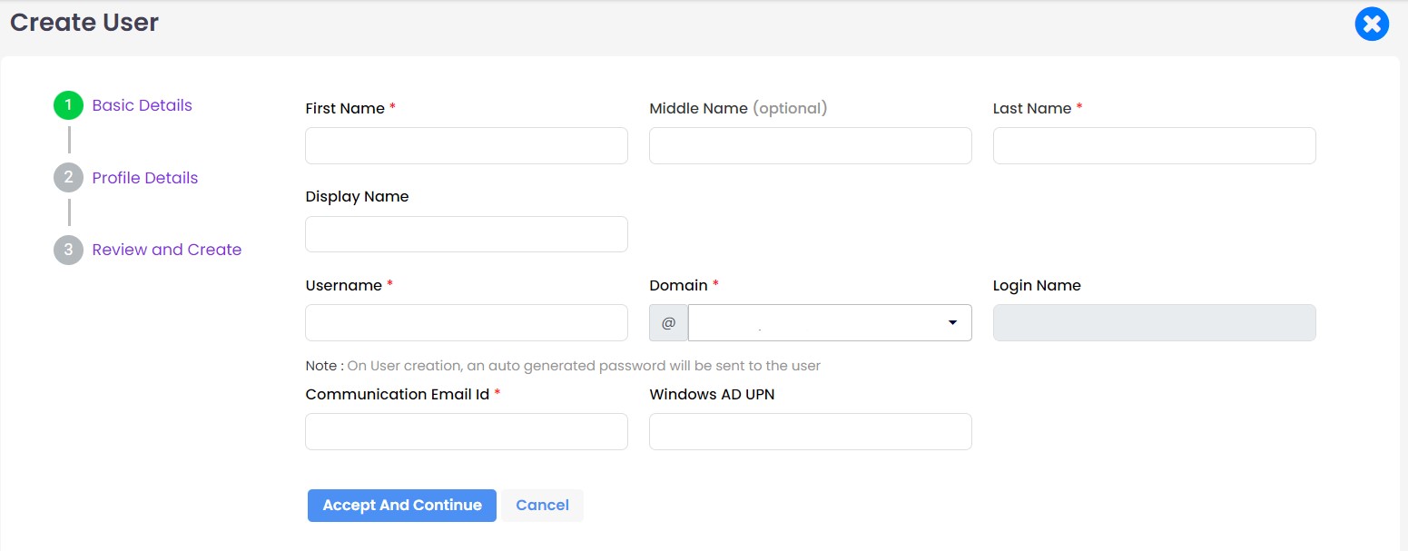Click the Windows AD UPN field
Screen dimensions: 1408x551
pyautogui.click(x=810, y=431)
